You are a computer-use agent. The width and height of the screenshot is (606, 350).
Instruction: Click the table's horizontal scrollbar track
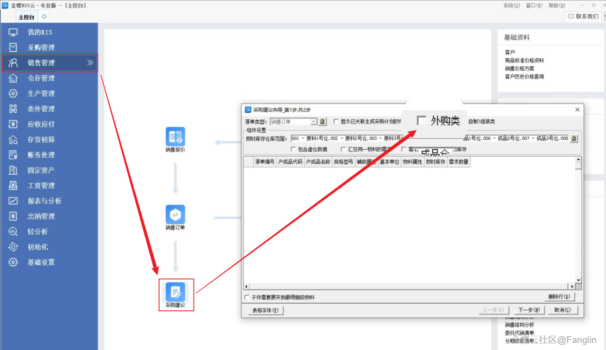[407, 287]
